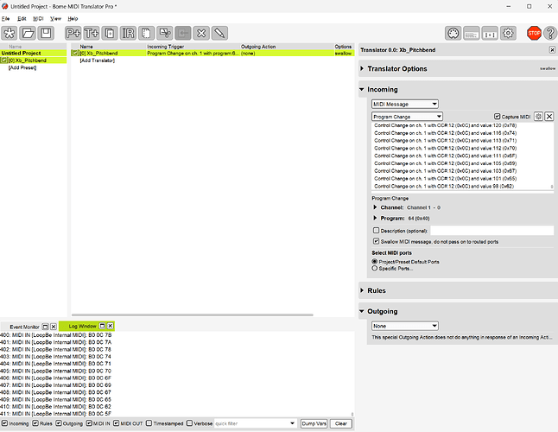Expand the Rules section
Viewport: 558px width, 432px height.
(x=362, y=290)
